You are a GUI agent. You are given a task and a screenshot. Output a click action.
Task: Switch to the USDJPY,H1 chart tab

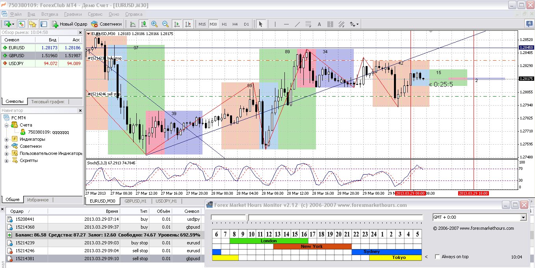point(166,201)
